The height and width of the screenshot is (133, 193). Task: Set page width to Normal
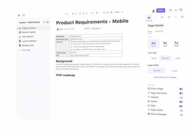(157, 71)
